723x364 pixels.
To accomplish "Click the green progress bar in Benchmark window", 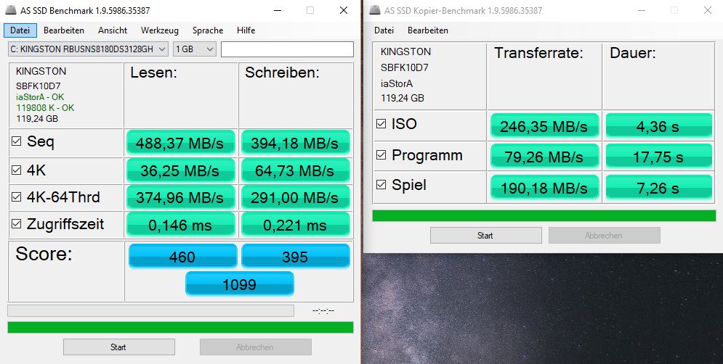I will click(180, 328).
